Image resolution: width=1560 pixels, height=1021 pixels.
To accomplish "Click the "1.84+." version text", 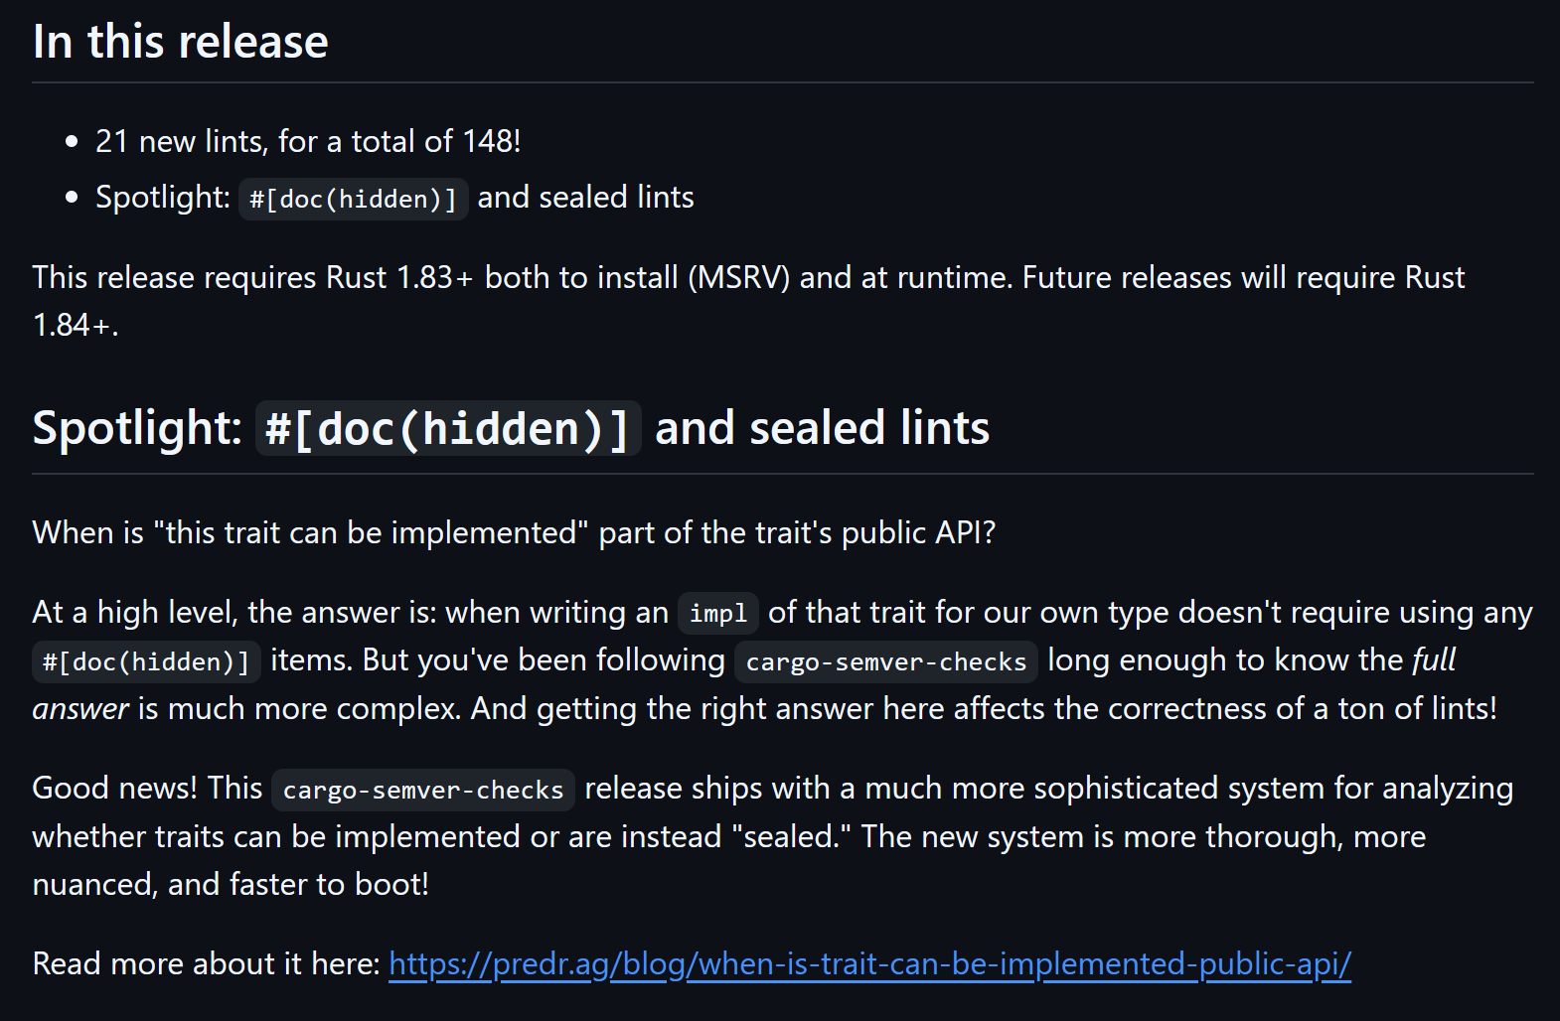I will coord(76,325).
